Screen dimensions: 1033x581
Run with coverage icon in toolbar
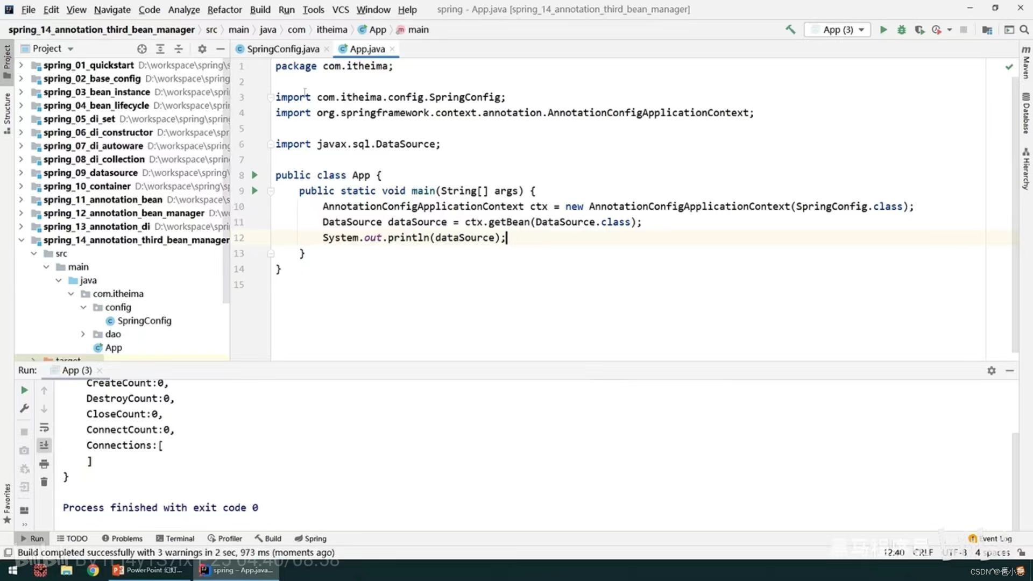919,30
